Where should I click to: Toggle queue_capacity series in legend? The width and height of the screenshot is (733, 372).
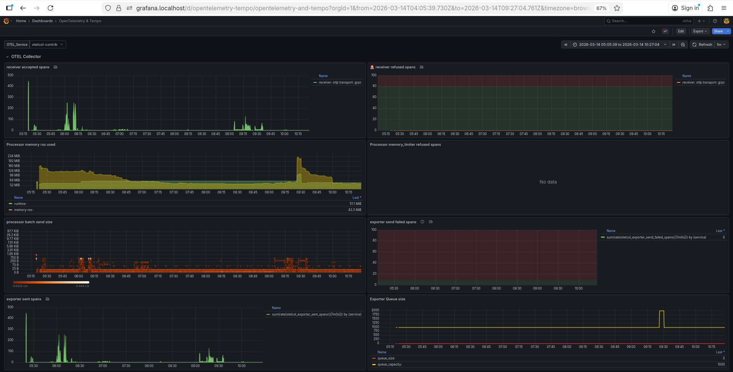coord(389,364)
